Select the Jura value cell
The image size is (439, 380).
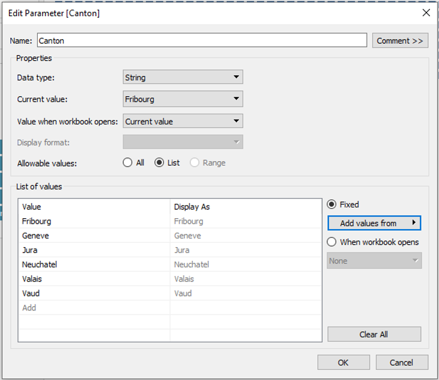[x=94, y=250]
